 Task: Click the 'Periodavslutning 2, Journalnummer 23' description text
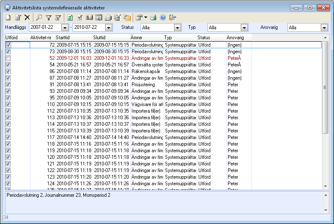click(44, 195)
